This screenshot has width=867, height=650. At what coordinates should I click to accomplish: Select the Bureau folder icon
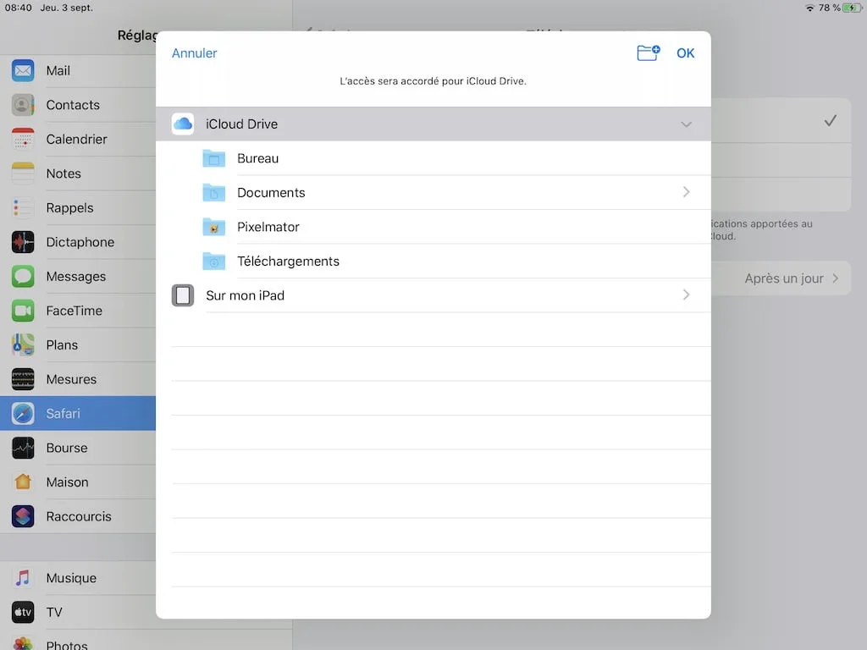click(214, 158)
